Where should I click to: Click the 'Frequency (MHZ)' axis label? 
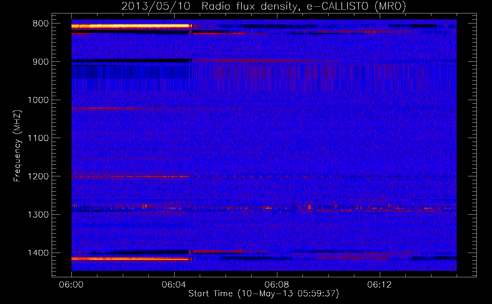tap(17, 146)
